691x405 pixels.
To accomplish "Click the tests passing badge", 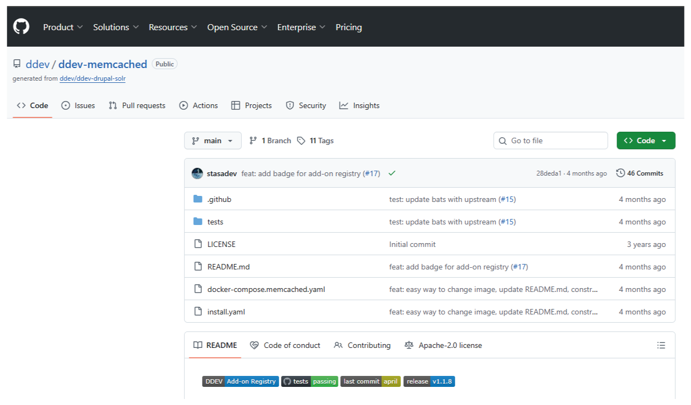I will [310, 381].
